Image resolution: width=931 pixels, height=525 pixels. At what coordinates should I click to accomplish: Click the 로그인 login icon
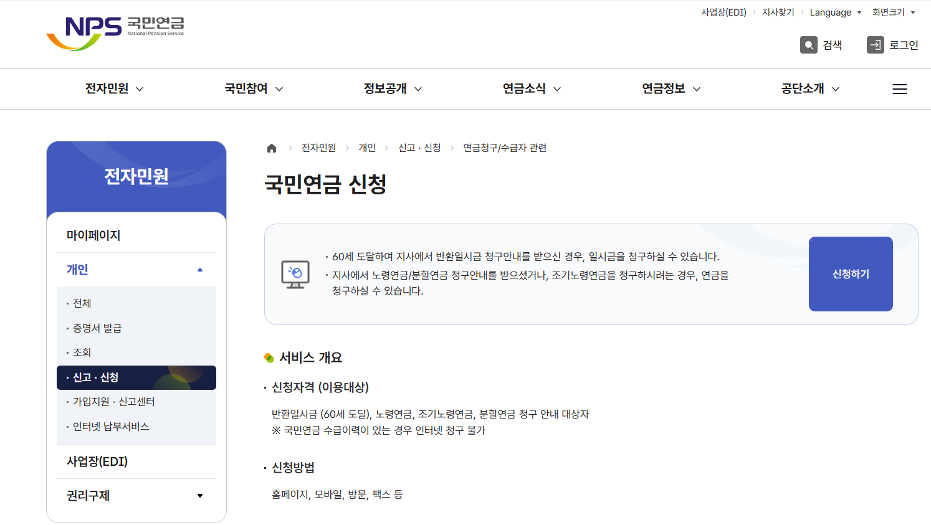[x=876, y=44]
